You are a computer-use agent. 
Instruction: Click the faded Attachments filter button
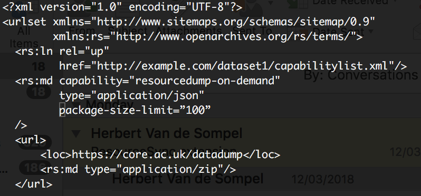click(x=189, y=31)
